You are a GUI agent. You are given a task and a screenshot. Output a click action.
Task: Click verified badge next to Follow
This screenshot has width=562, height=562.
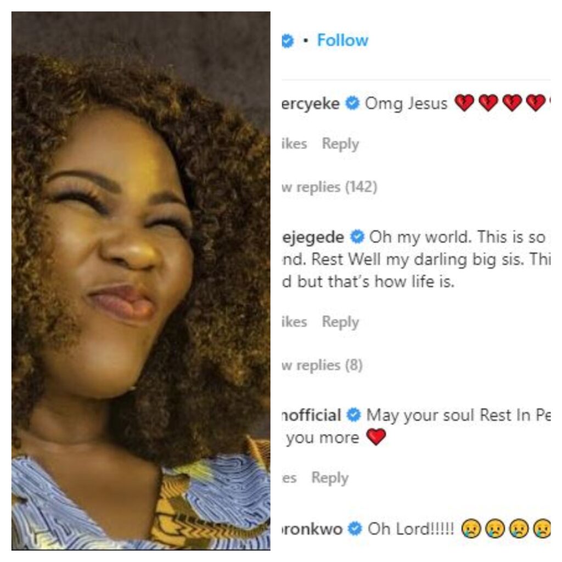point(288,41)
